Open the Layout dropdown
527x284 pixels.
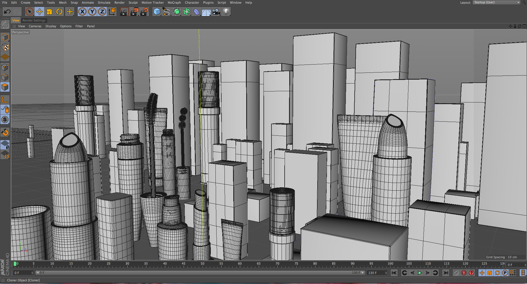(497, 2)
